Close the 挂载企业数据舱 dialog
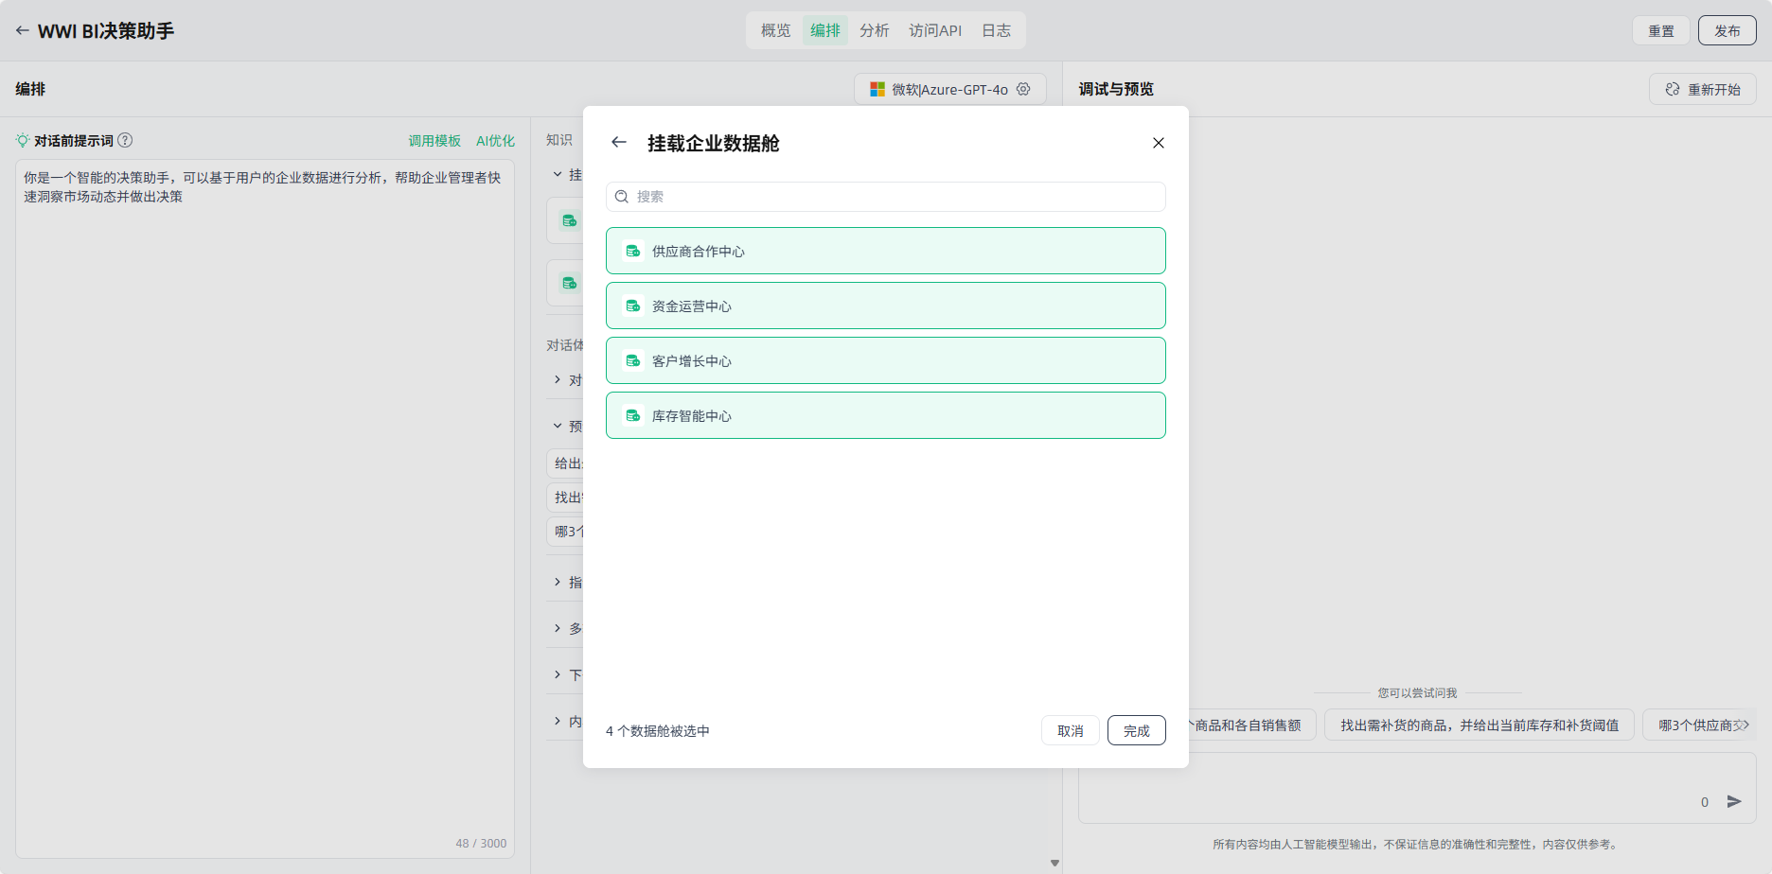The width and height of the screenshot is (1772, 874). 1158,143
